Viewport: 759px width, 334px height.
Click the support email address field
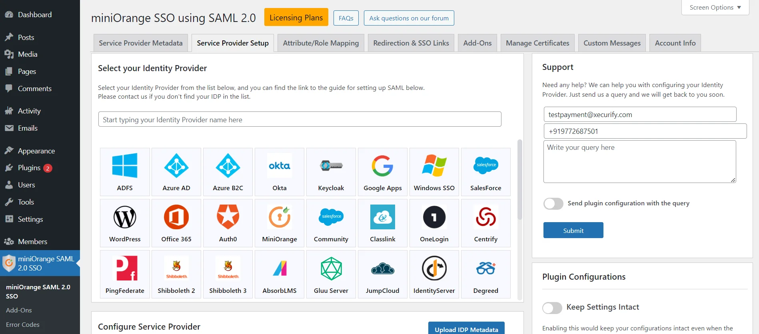click(x=640, y=114)
